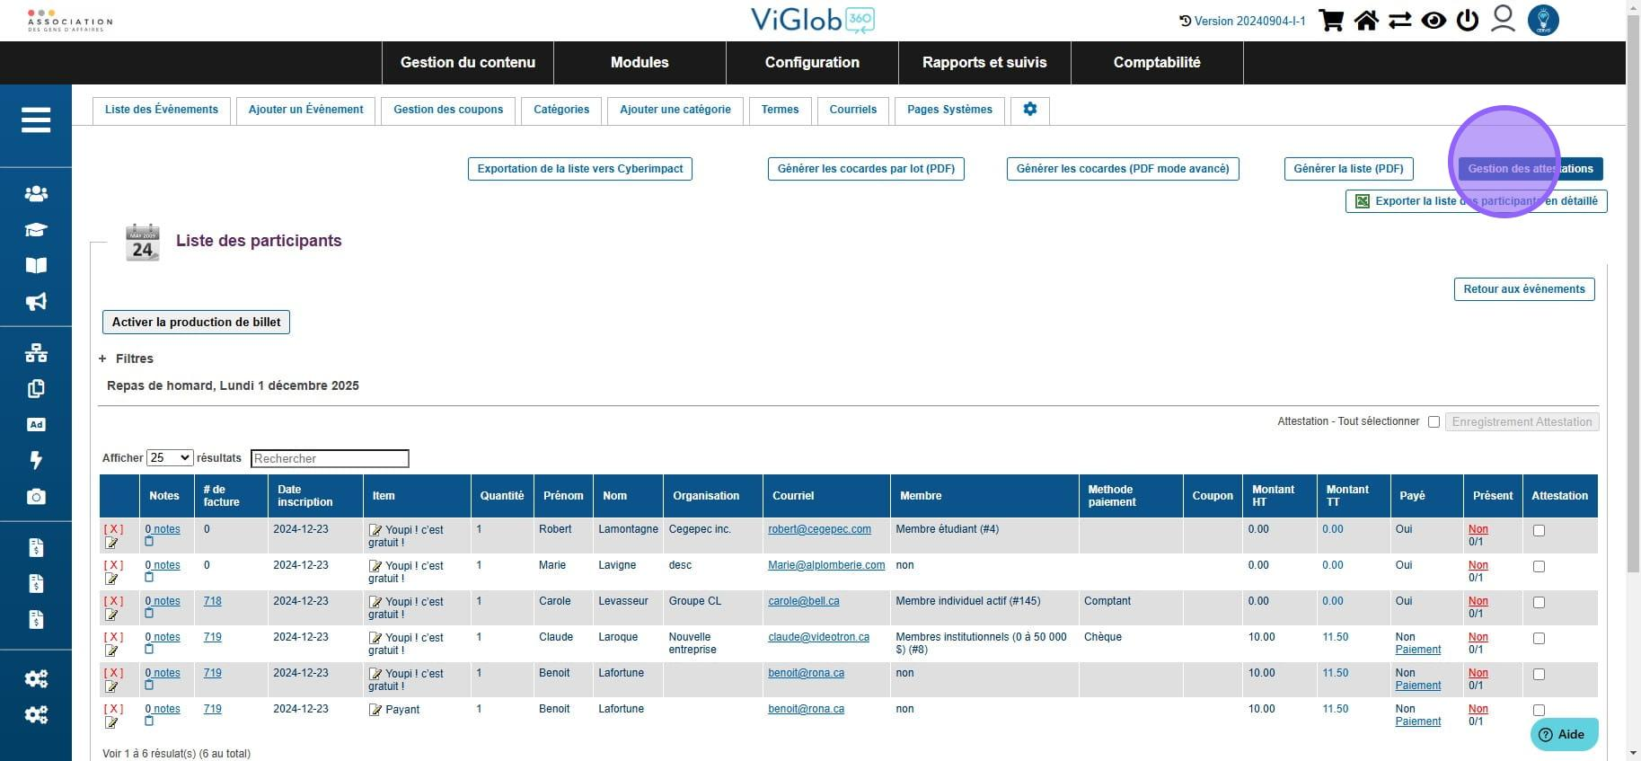Click ViGlob 360 logo
The image size is (1641, 761).
pos(813,20)
